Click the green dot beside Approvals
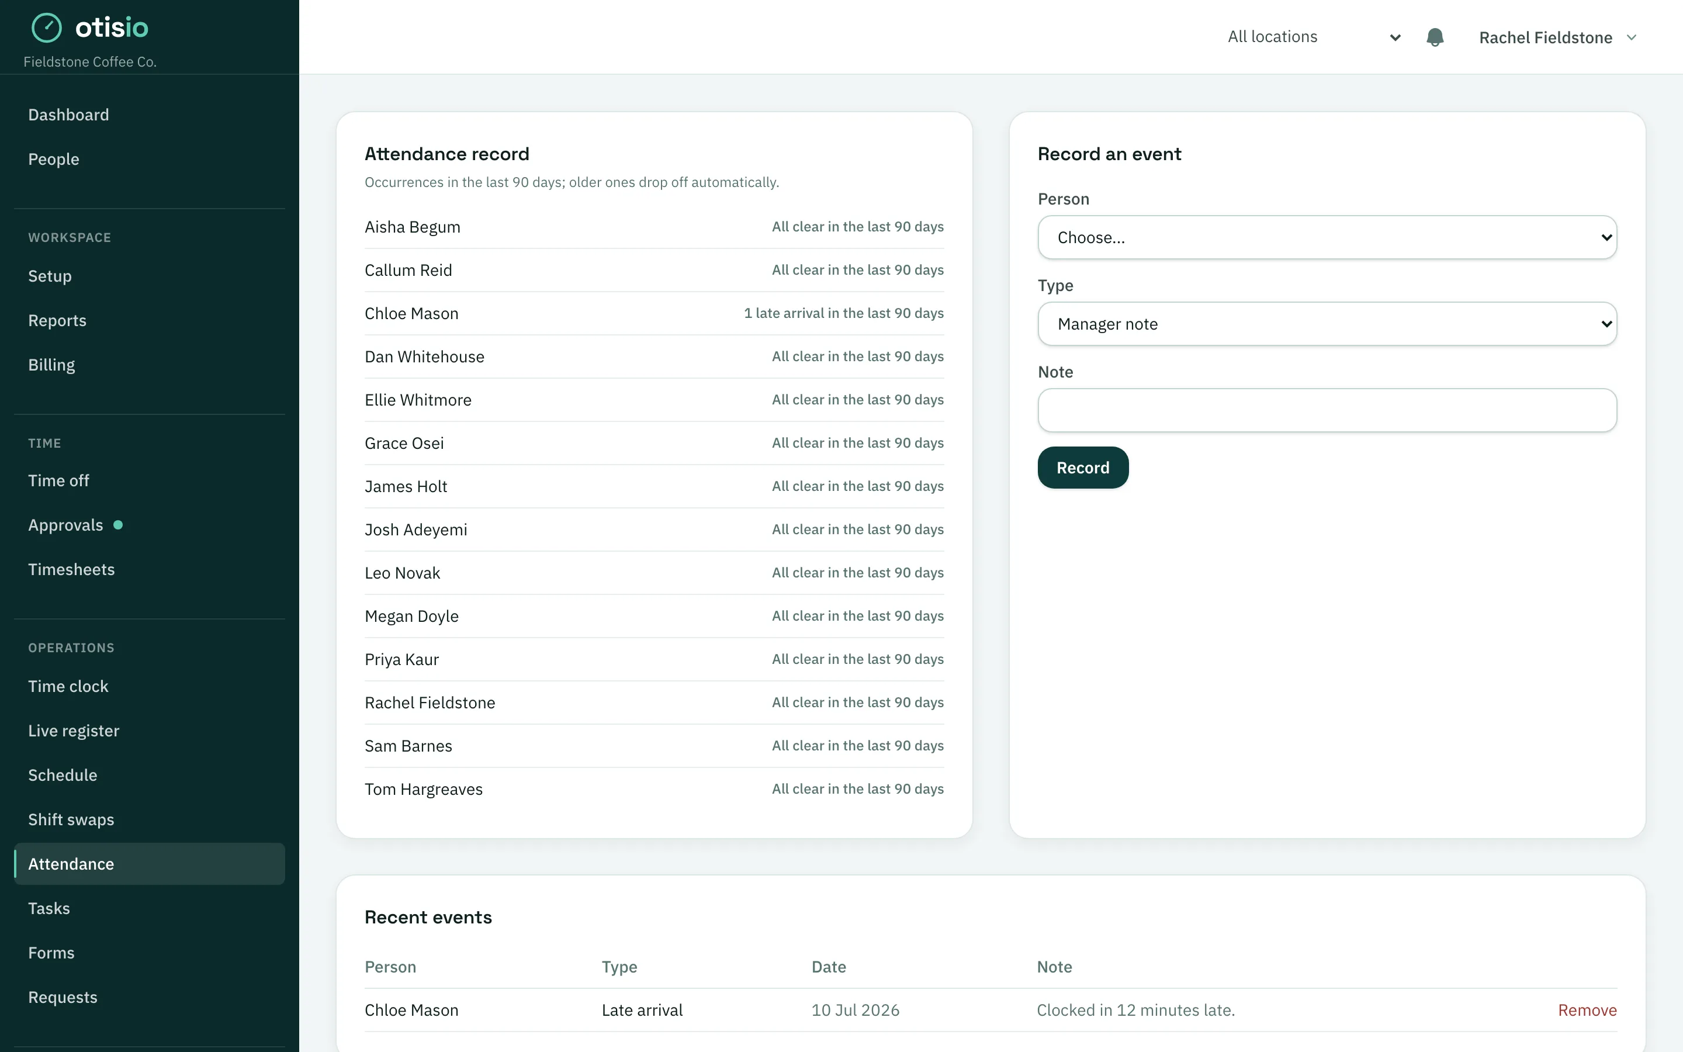This screenshot has width=1683, height=1052. coord(118,525)
